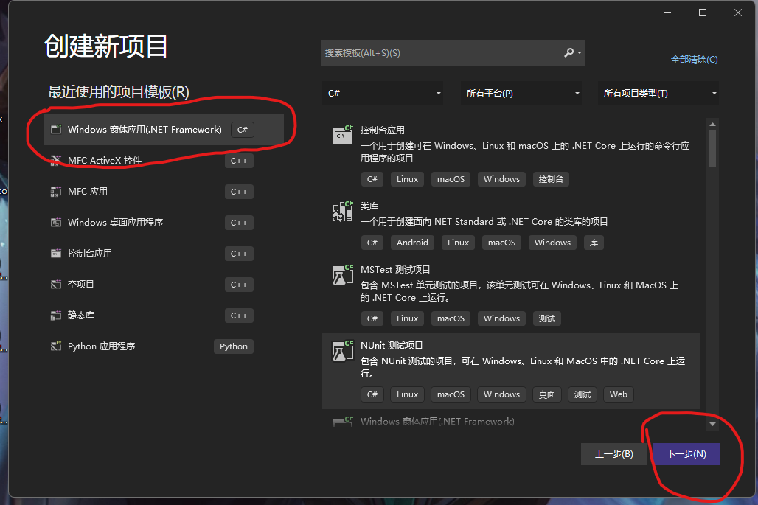Click the 桌面 tag under NUnit 测试项目
The image size is (758, 505).
pyautogui.click(x=546, y=394)
